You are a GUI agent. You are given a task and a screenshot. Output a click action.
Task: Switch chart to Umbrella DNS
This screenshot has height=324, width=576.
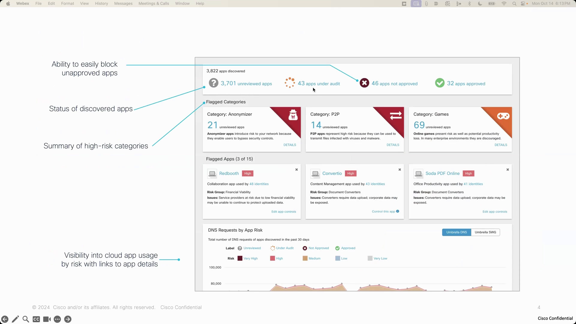click(x=457, y=232)
